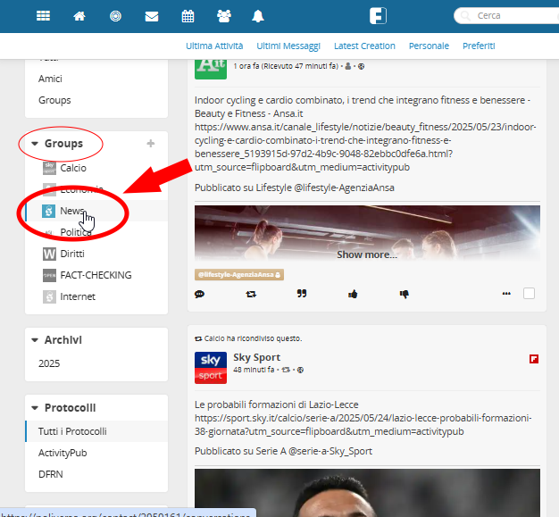Reshare the Ansa lifestyle post

tap(251, 294)
